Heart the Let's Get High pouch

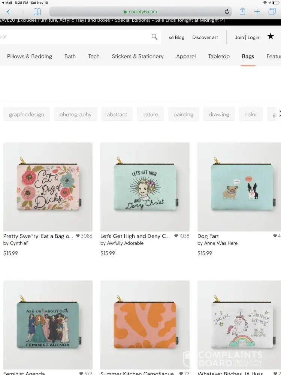pos(176,236)
